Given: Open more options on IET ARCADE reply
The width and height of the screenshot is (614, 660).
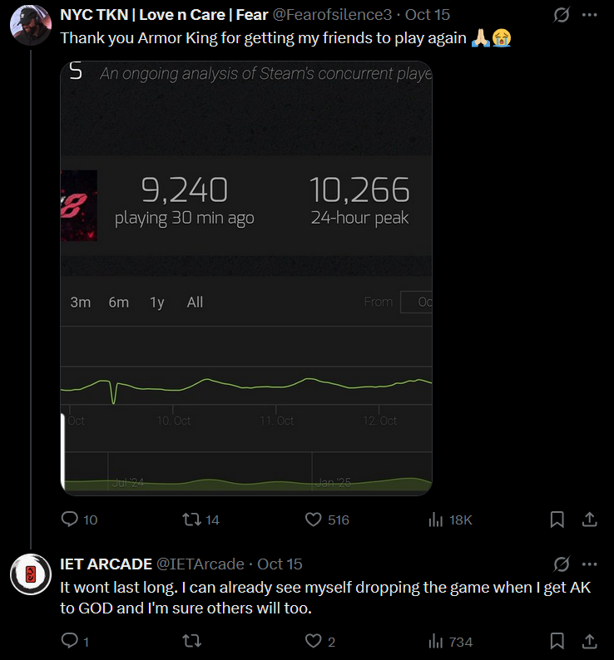Looking at the screenshot, I should [590, 564].
